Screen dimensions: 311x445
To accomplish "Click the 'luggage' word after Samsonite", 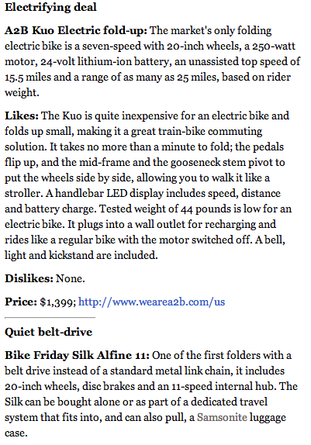I will click(x=268, y=418).
